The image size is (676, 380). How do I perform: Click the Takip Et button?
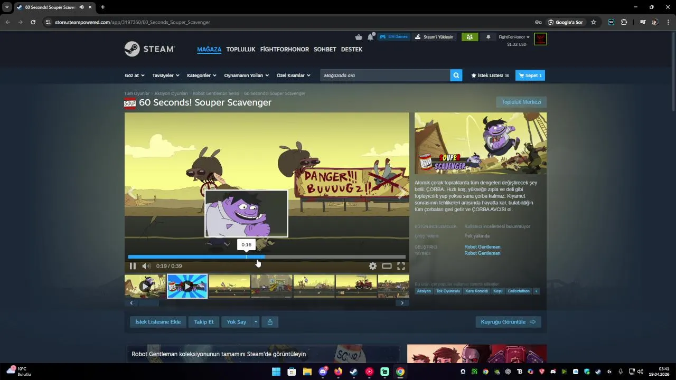pyautogui.click(x=204, y=322)
